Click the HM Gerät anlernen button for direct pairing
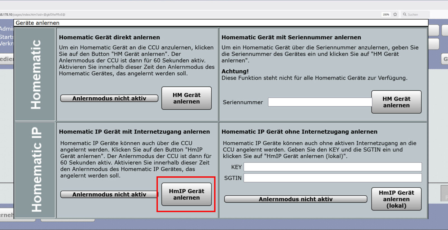 [186, 98]
